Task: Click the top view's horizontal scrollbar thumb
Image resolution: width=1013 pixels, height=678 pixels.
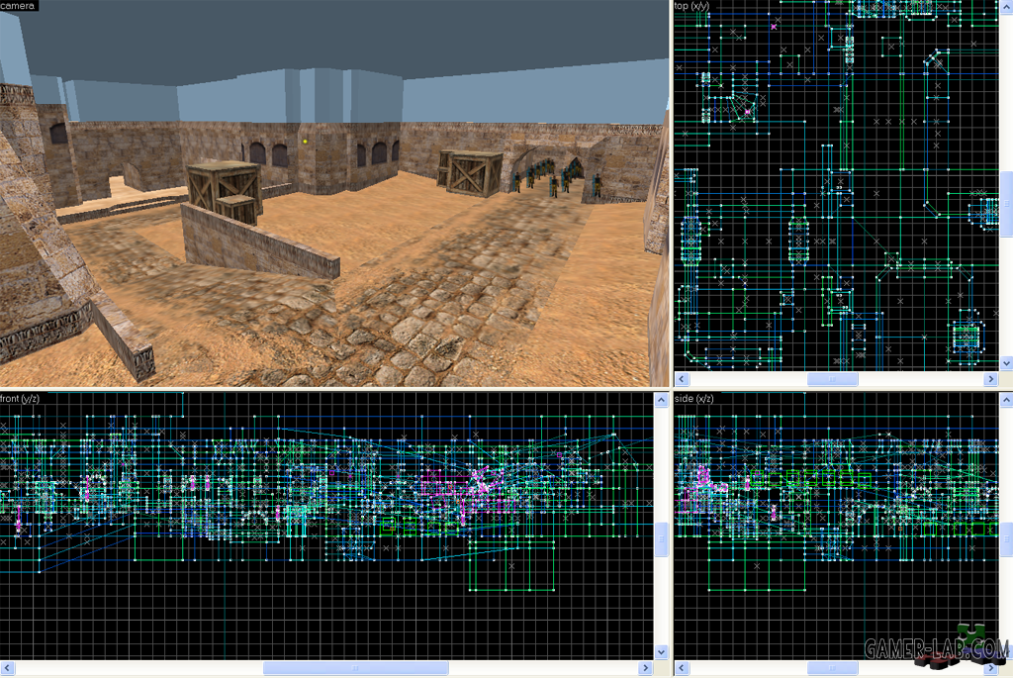Action: 832,379
